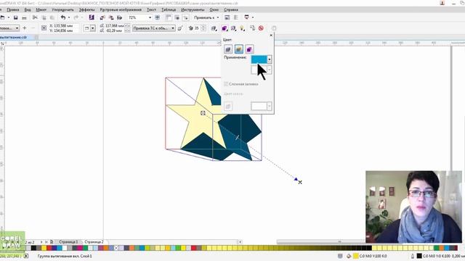The image size is (465, 261).
Task: Click the Save icon in the standard toolbar
Action: coord(16,17)
